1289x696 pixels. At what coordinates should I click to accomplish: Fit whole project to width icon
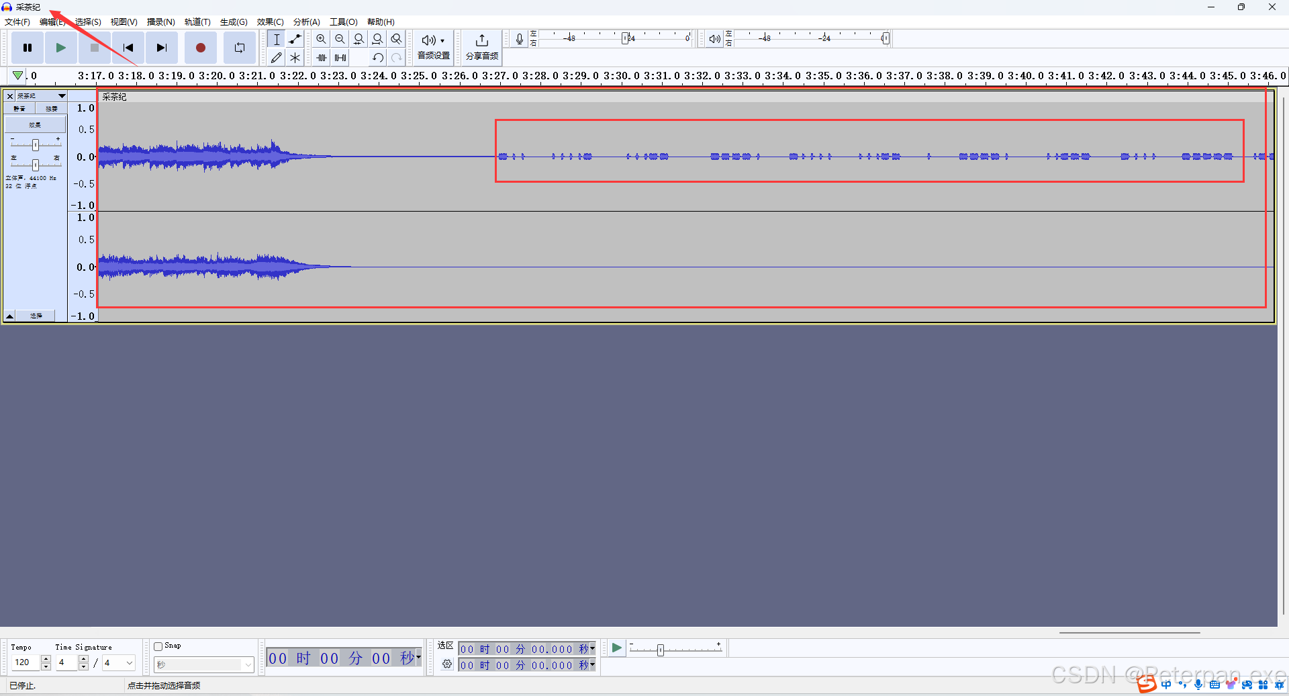click(x=378, y=39)
